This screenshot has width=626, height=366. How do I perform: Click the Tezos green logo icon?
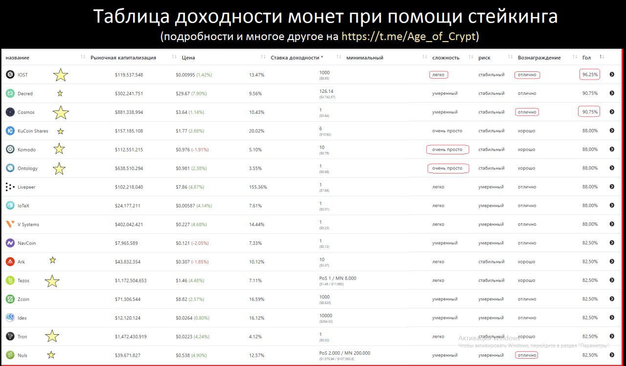coord(10,280)
